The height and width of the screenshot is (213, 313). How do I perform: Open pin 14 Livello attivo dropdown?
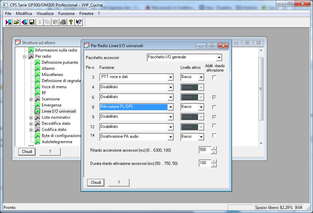pyautogui.click(x=201, y=137)
